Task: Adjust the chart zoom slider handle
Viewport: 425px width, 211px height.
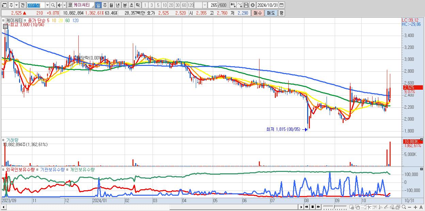Action: [334, 207]
